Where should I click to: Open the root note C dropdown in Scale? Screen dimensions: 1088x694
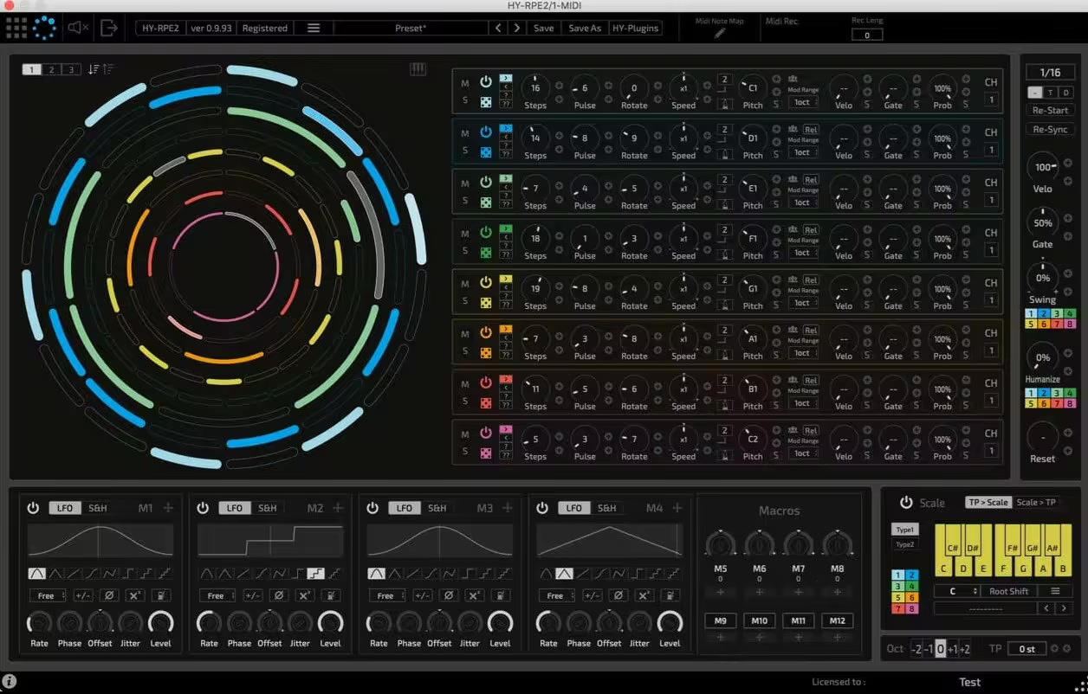point(956,591)
